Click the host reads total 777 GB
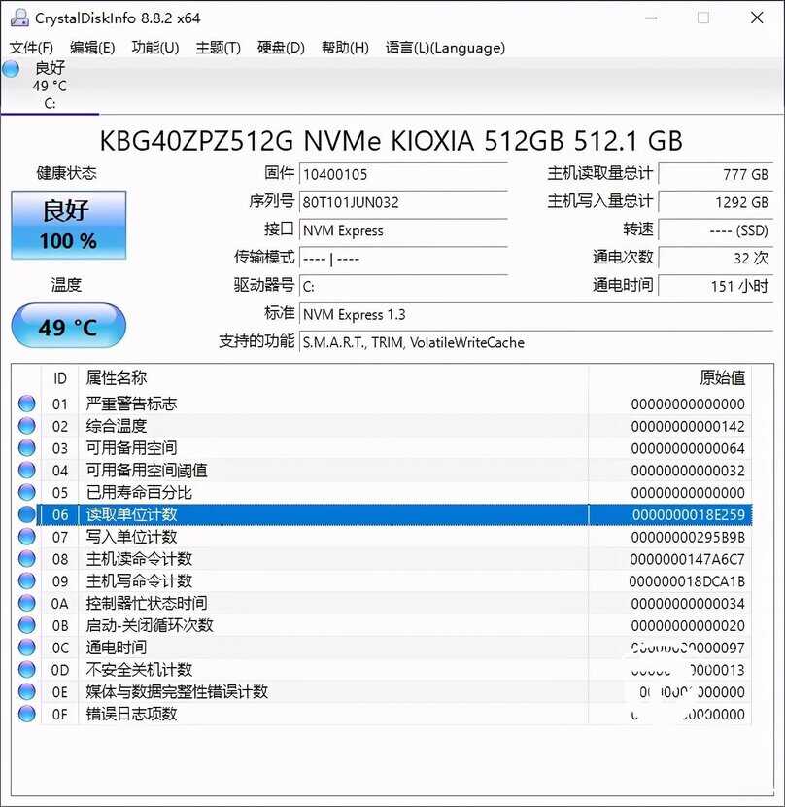Image resolution: width=785 pixels, height=807 pixels. (716, 174)
